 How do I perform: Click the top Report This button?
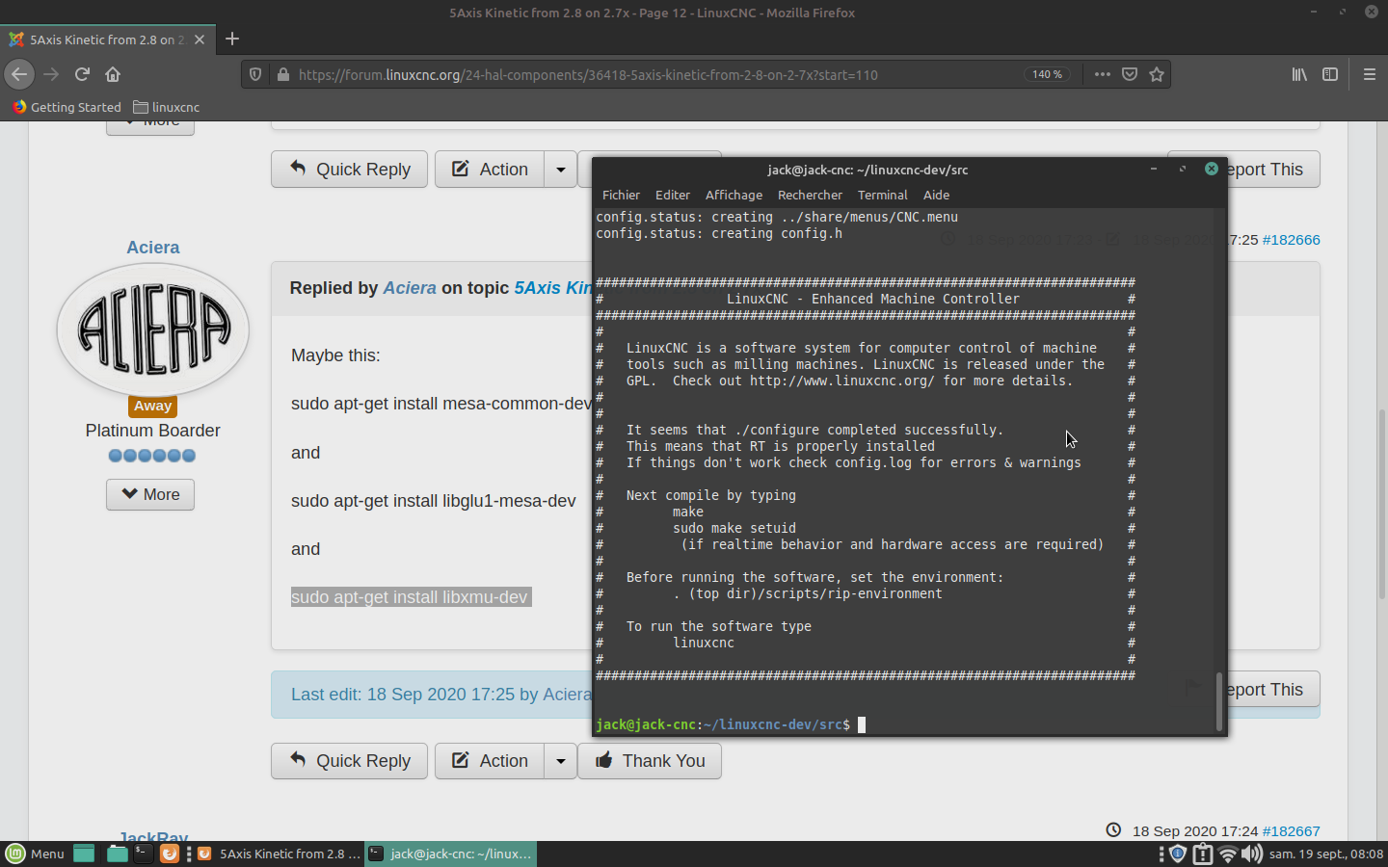[x=1272, y=170]
